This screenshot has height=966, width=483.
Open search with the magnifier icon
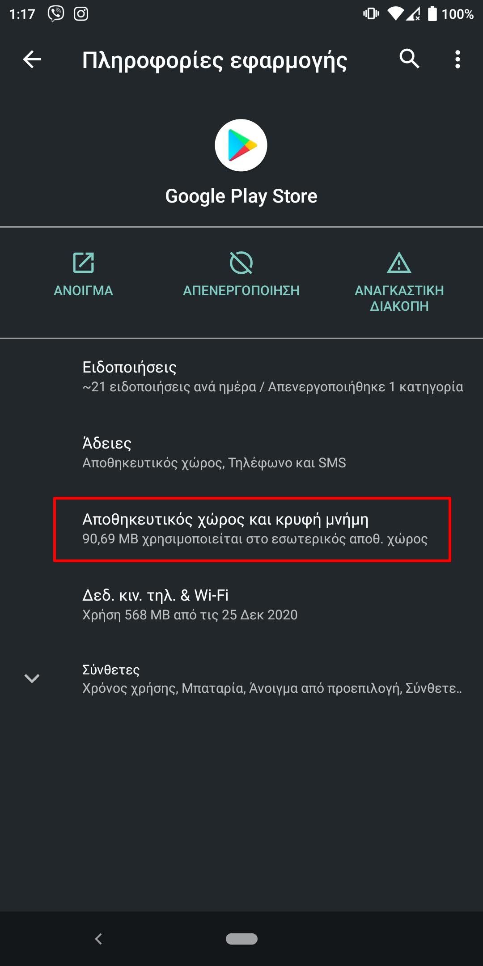409,59
